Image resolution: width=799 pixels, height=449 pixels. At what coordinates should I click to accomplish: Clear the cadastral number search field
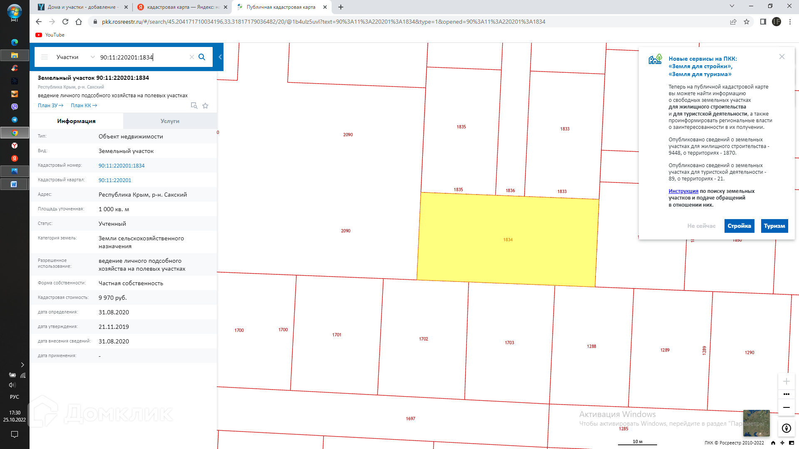click(x=192, y=57)
